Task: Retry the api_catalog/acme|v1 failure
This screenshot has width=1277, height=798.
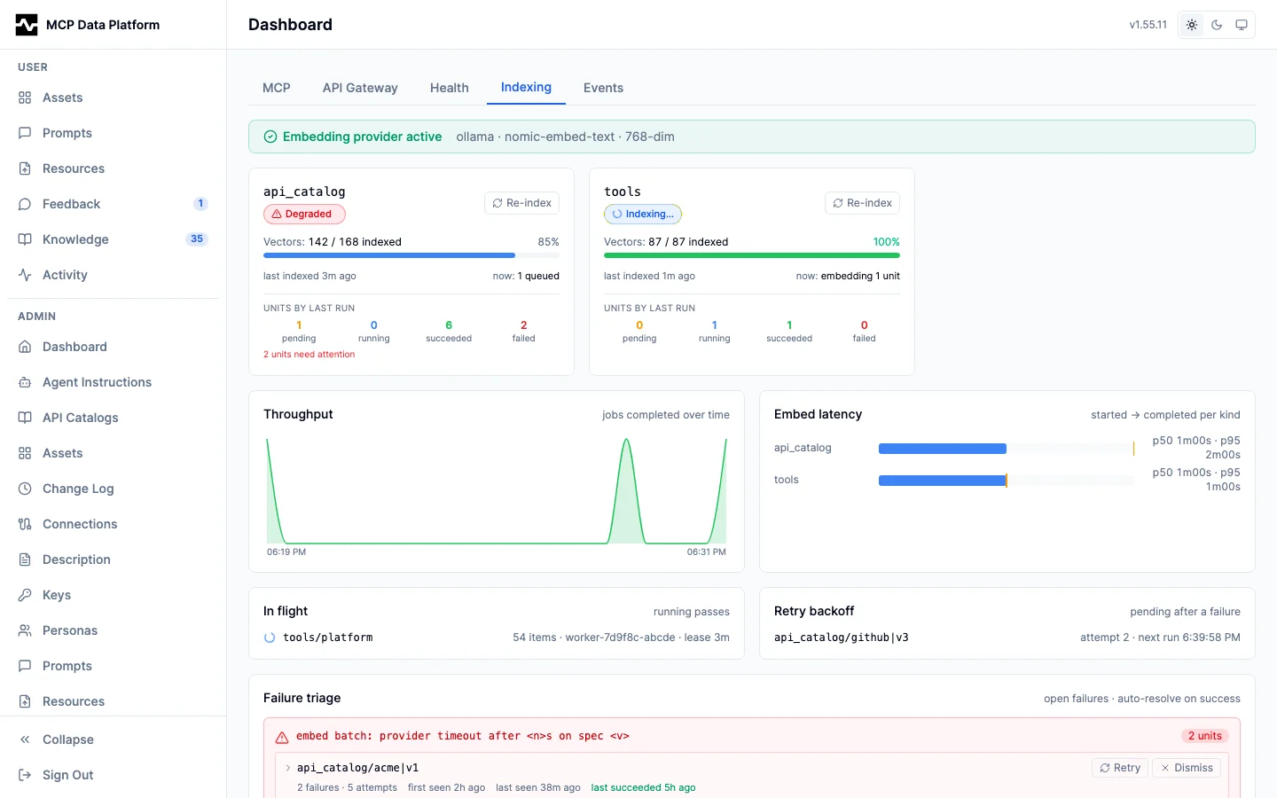Action: 1120,768
